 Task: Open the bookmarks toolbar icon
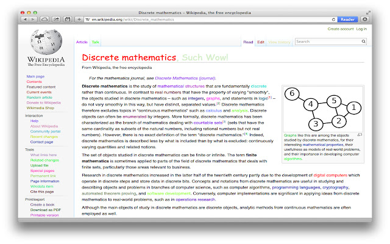point(68,19)
